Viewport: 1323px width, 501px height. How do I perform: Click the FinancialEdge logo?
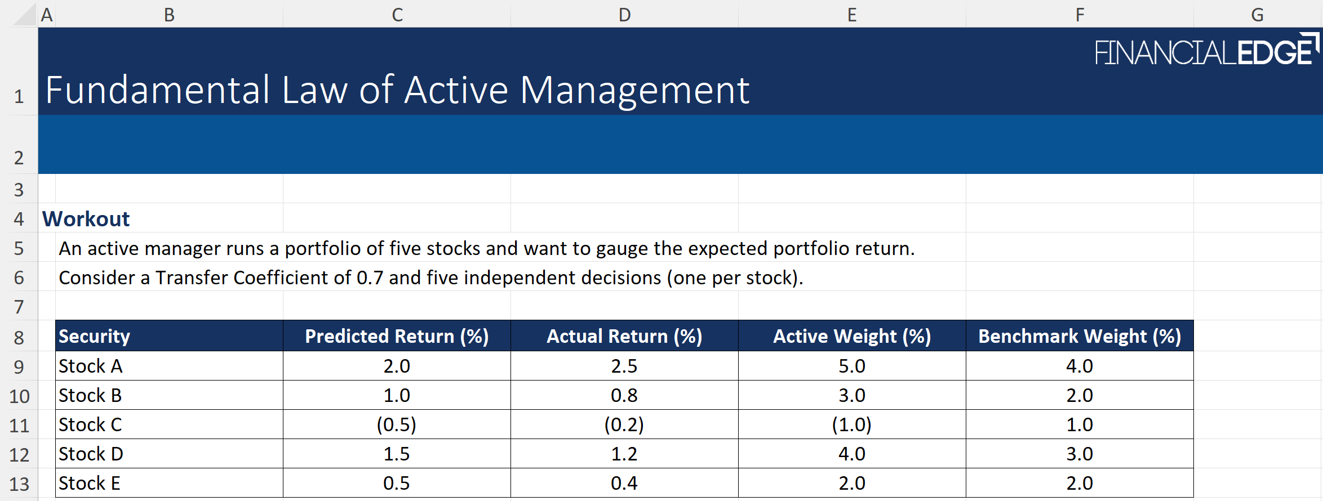[1206, 51]
